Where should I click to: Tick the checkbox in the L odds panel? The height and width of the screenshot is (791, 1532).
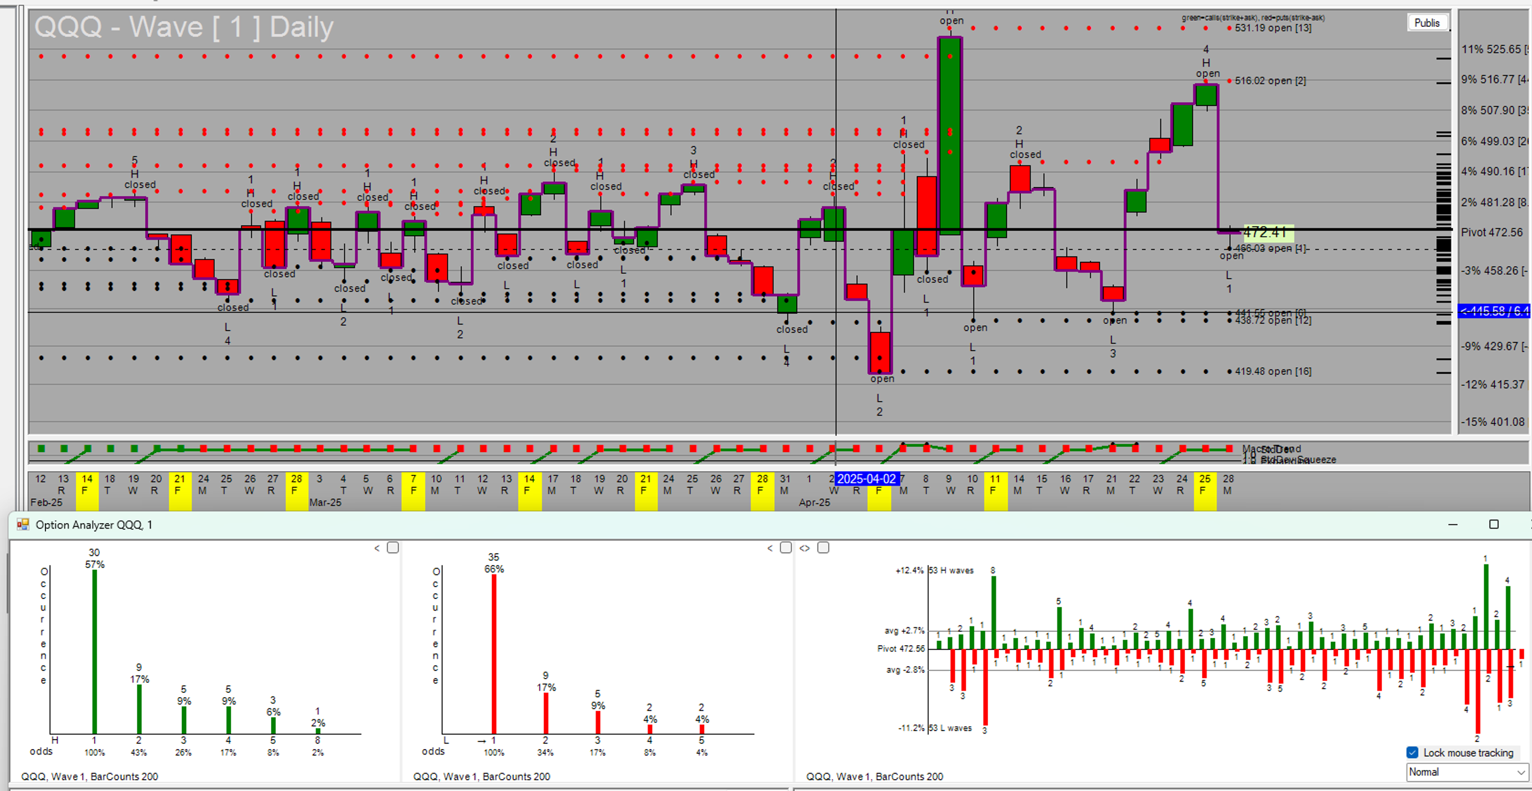[x=786, y=548]
